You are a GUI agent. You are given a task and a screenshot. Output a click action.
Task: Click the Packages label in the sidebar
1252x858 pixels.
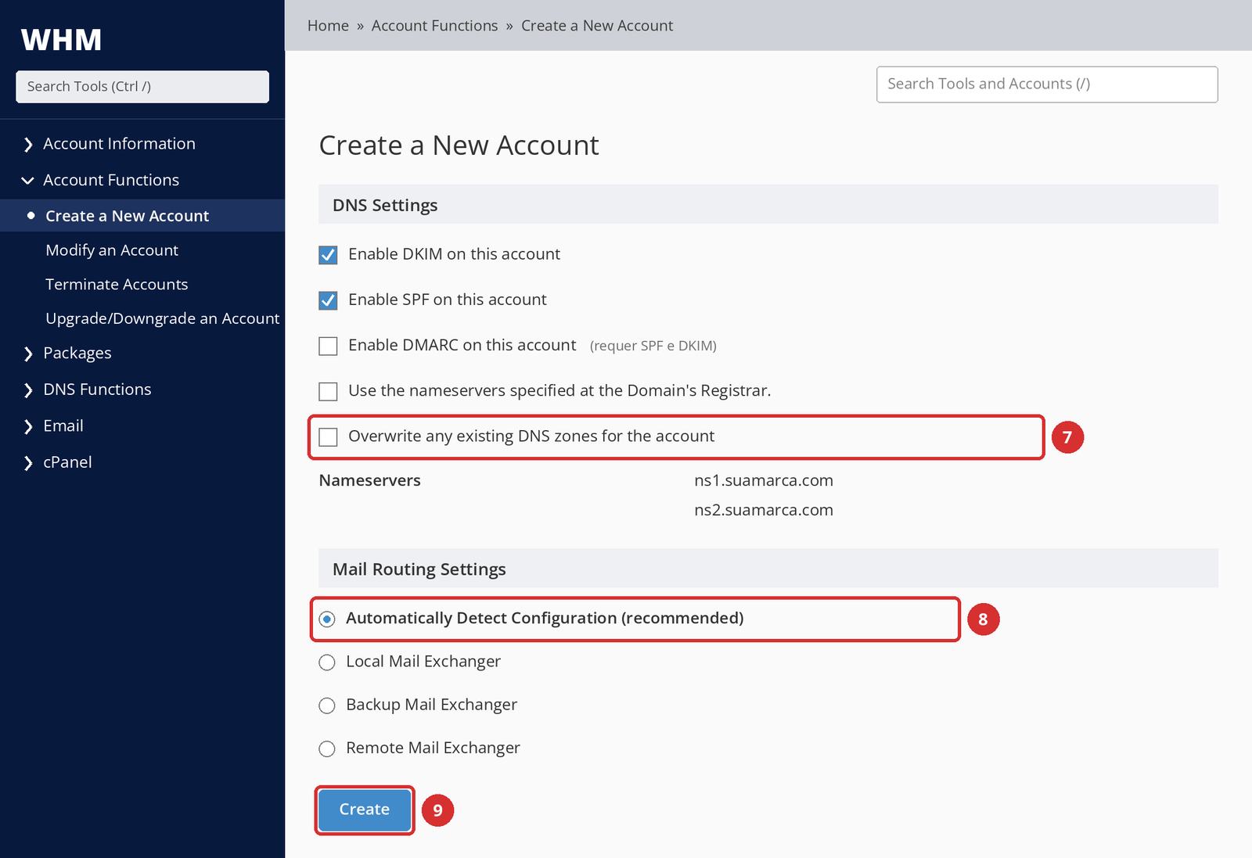[77, 353]
